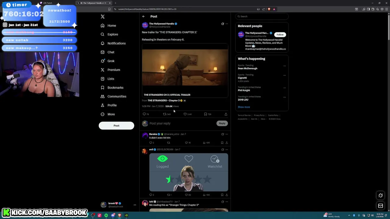Open the account menu dots beside brook

point(135,205)
